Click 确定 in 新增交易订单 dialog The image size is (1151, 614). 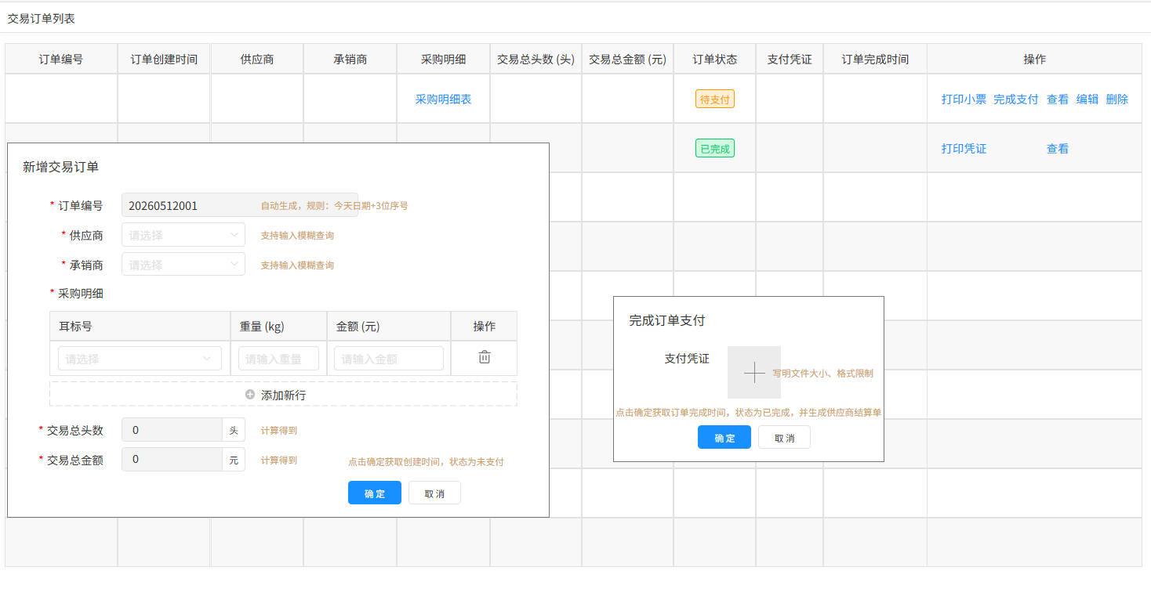tap(375, 493)
